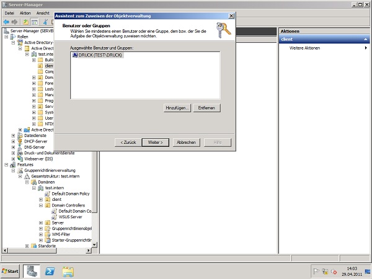Screen dimensions: 372x279
Task: Click the Entfernen button
Action: [x=206, y=108]
